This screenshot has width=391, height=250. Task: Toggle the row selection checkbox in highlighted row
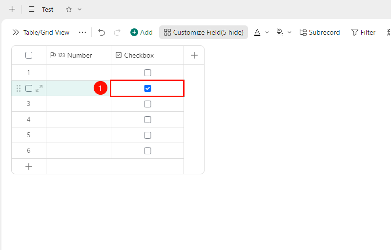[x=29, y=88]
